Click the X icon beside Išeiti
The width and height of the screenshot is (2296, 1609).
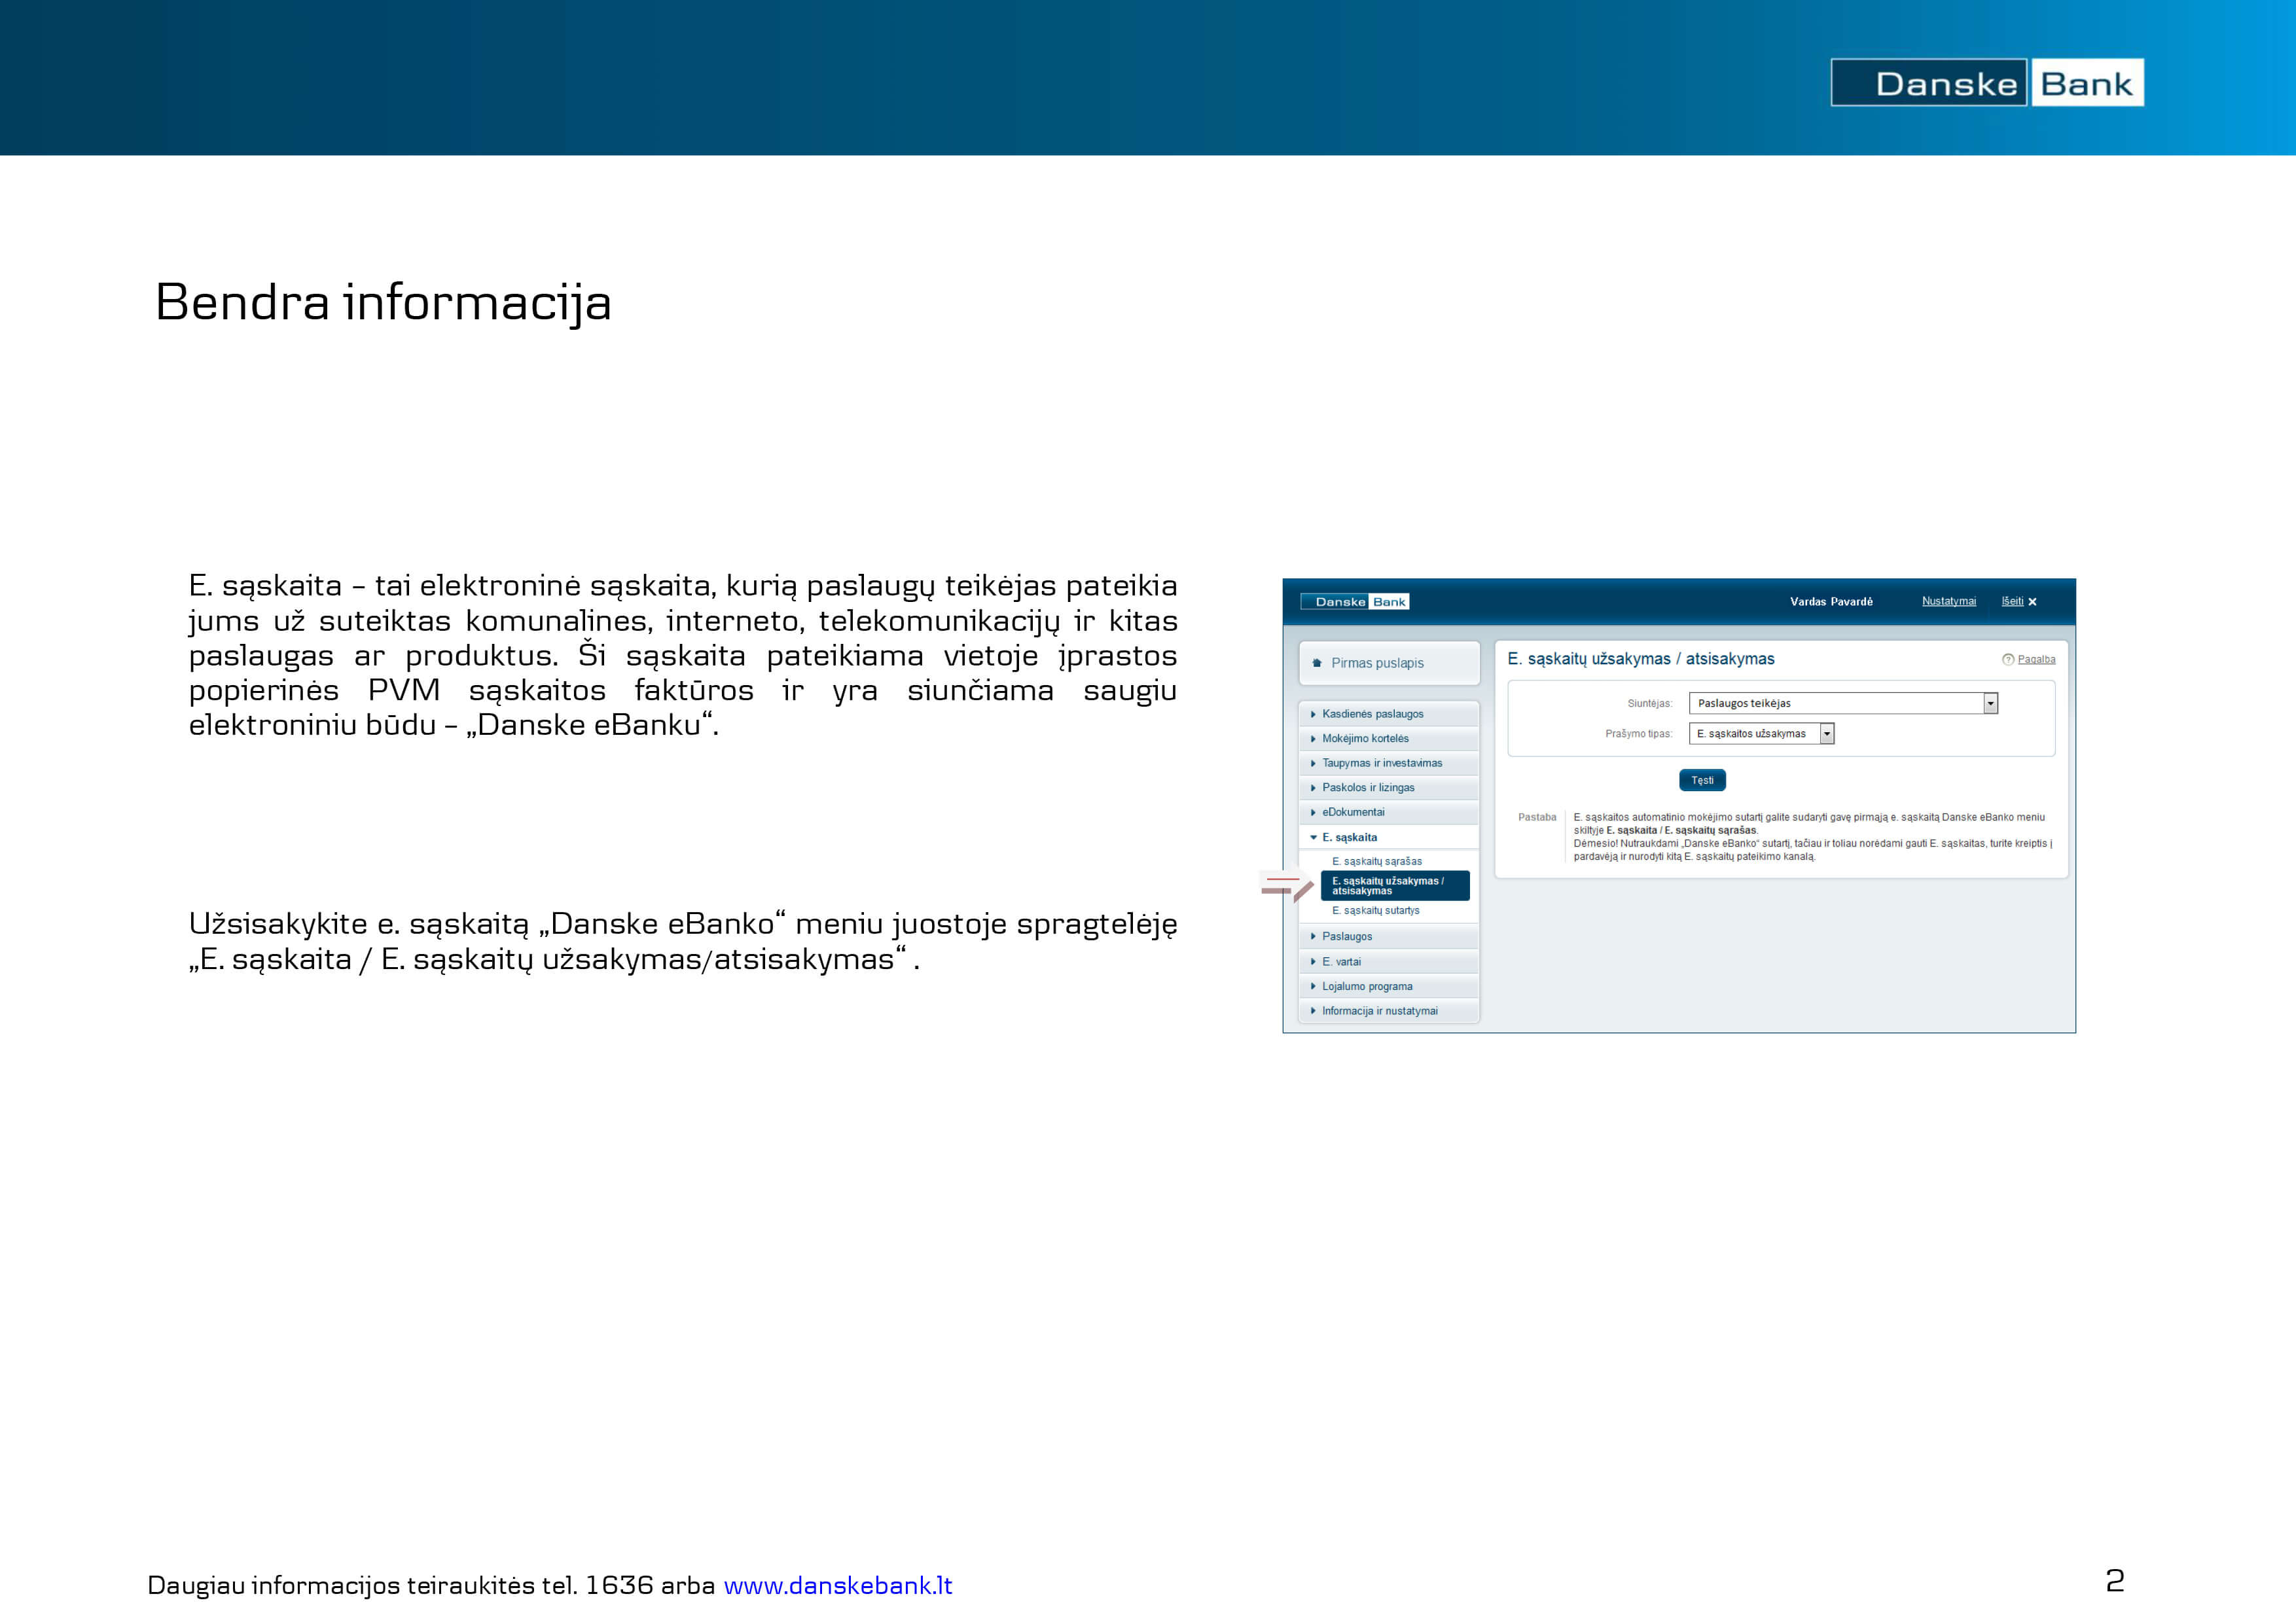(x=2032, y=602)
